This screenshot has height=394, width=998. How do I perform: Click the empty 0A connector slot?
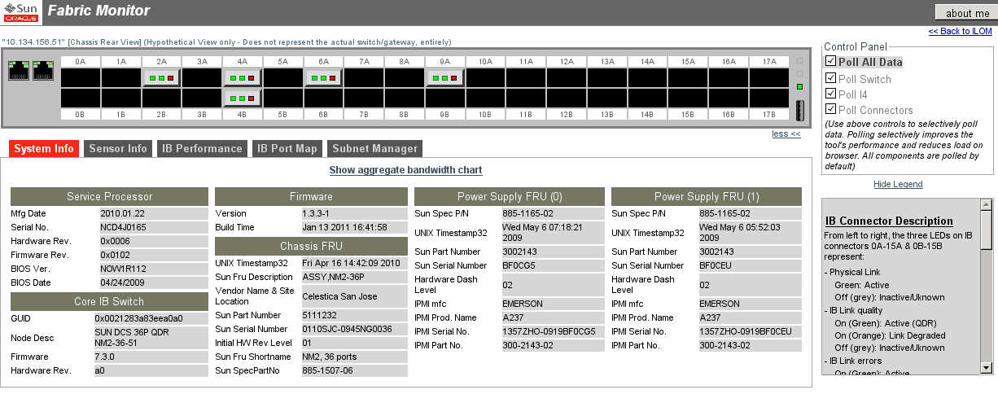coord(81,78)
